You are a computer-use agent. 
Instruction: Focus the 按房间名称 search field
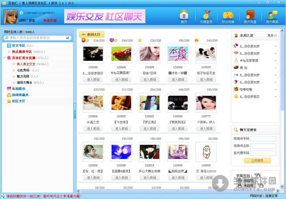tap(263, 146)
